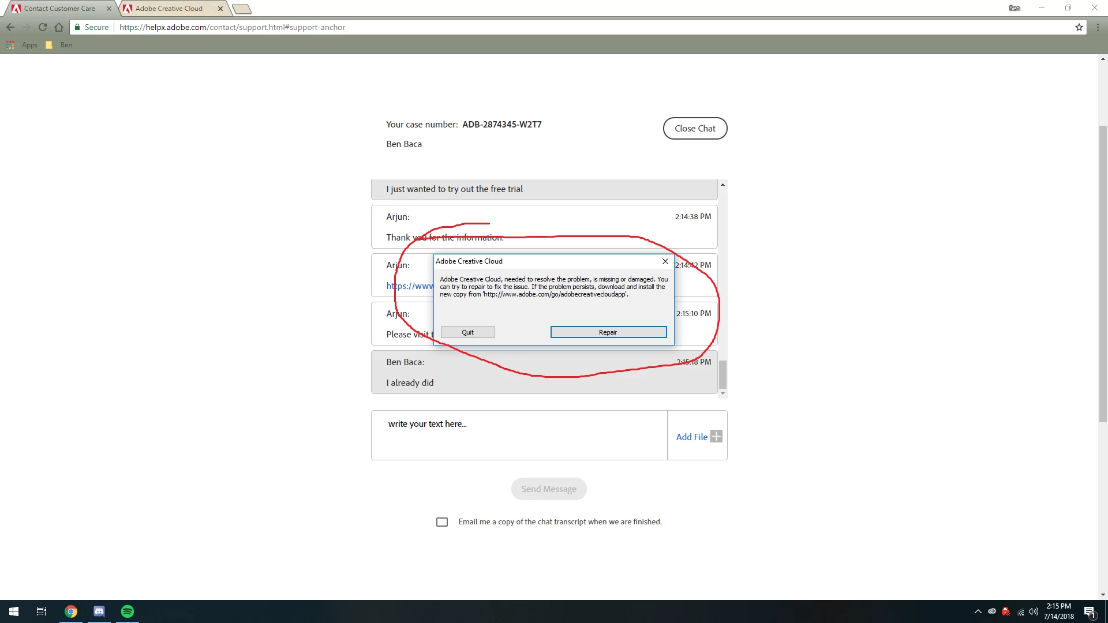Switch to the Adobe Creative Cloud tab

(169, 9)
